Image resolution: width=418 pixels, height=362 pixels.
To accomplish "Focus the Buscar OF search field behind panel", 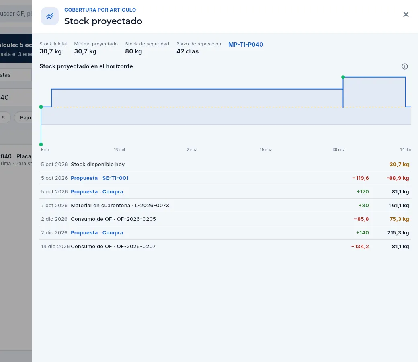I will [16, 14].
